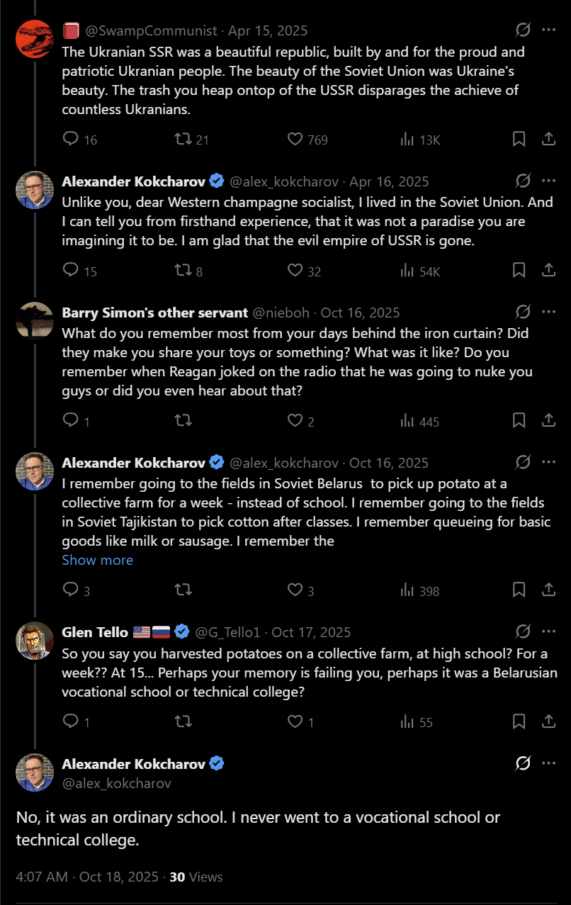571x905 pixels.
Task: Click the SwampCommunist profile avatar
Action: pyautogui.click(x=34, y=39)
